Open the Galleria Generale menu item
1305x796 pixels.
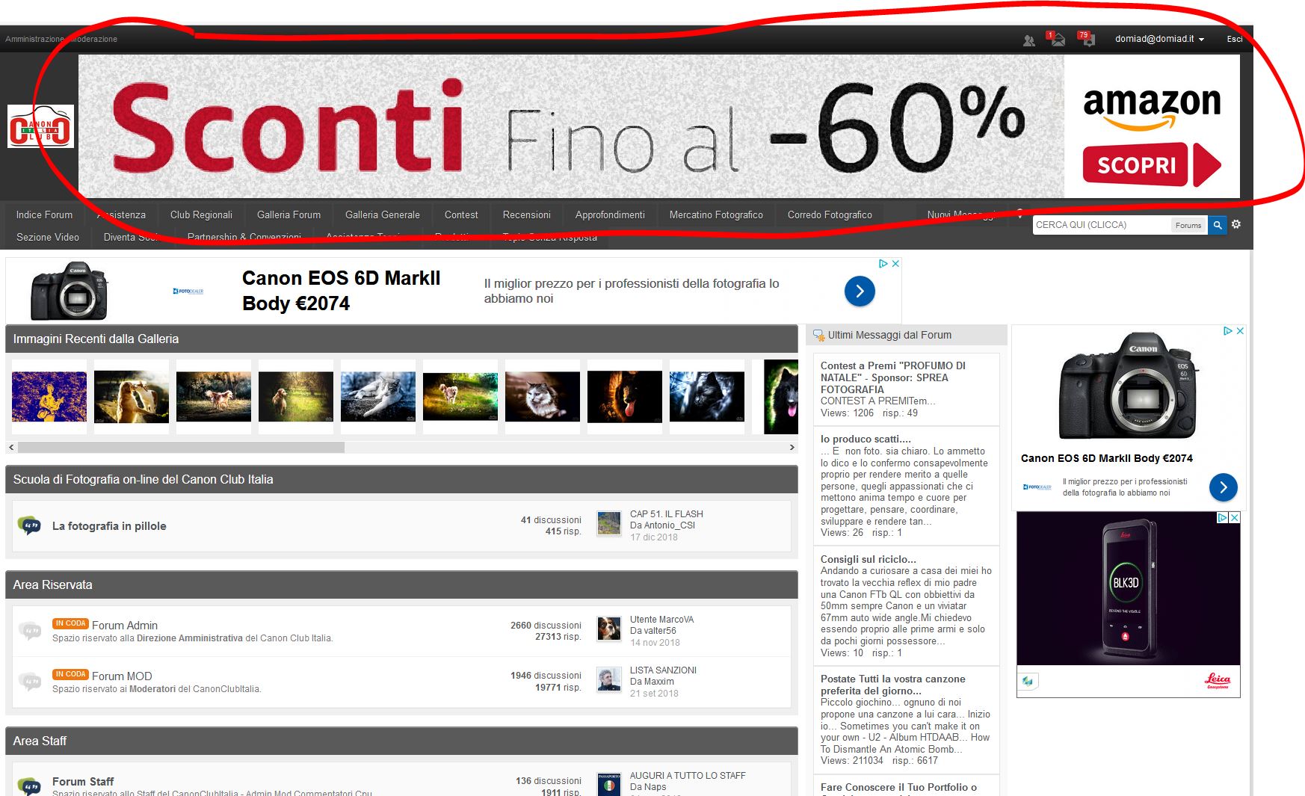(383, 215)
